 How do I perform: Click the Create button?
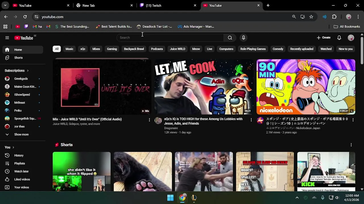(324, 38)
